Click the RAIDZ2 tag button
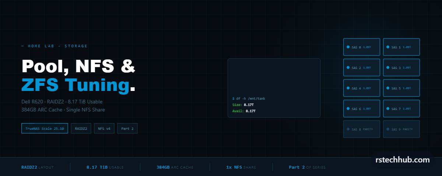The width and height of the screenshot is (442, 176). [x=81, y=128]
